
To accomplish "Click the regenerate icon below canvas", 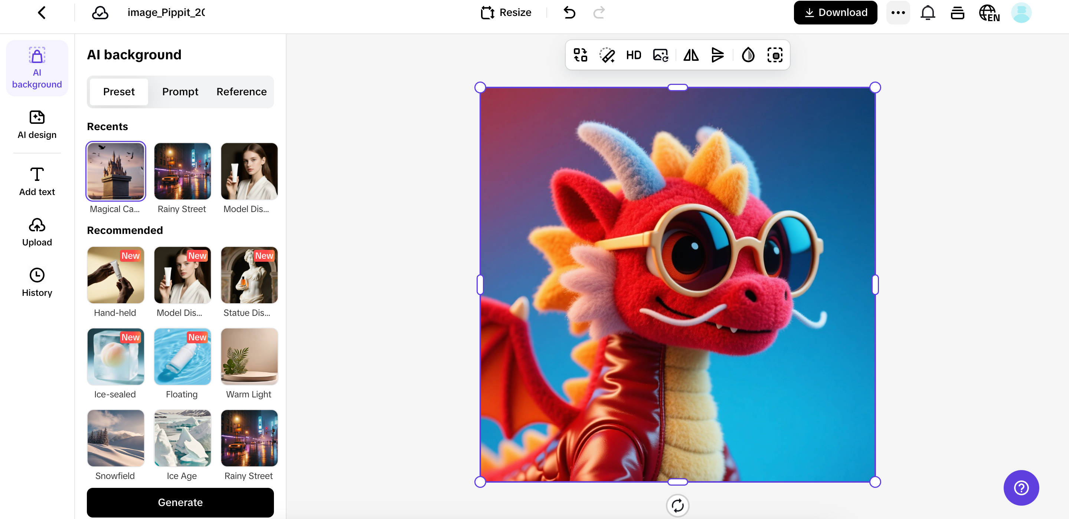I will [677, 505].
